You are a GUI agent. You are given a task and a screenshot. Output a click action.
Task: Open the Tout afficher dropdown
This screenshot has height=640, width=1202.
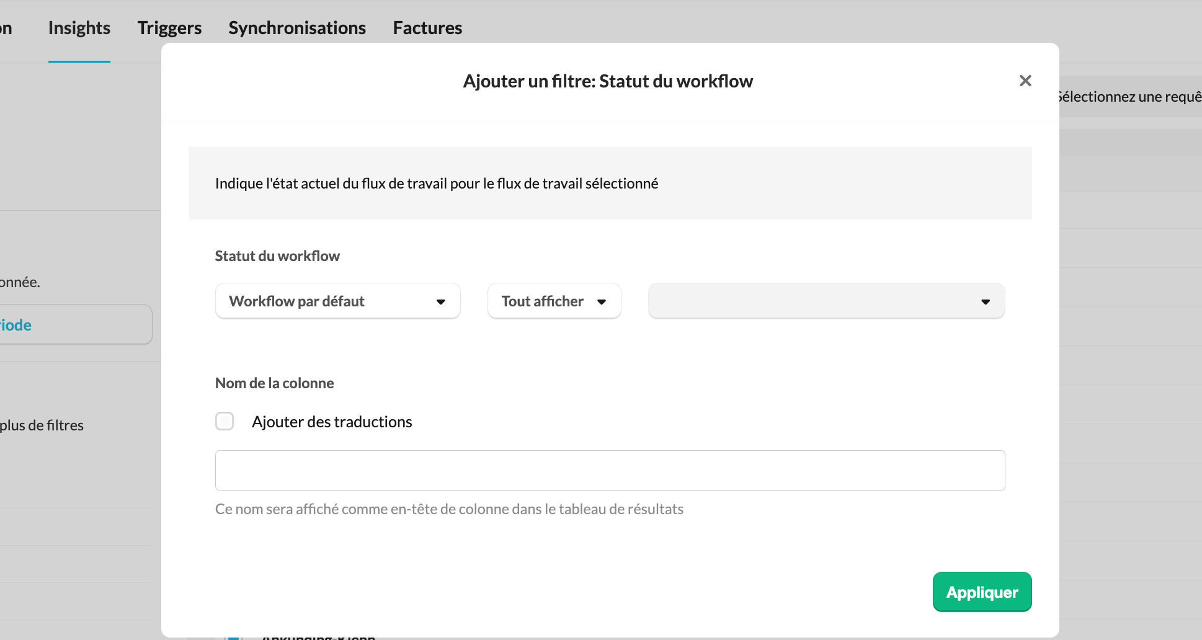[x=544, y=301]
